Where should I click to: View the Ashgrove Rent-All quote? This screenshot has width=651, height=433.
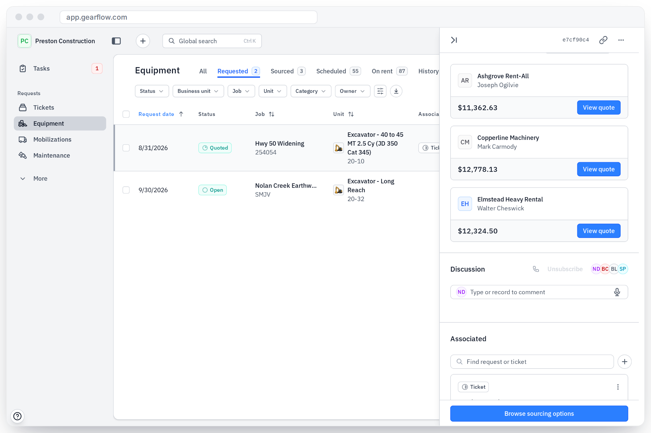point(598,107)
